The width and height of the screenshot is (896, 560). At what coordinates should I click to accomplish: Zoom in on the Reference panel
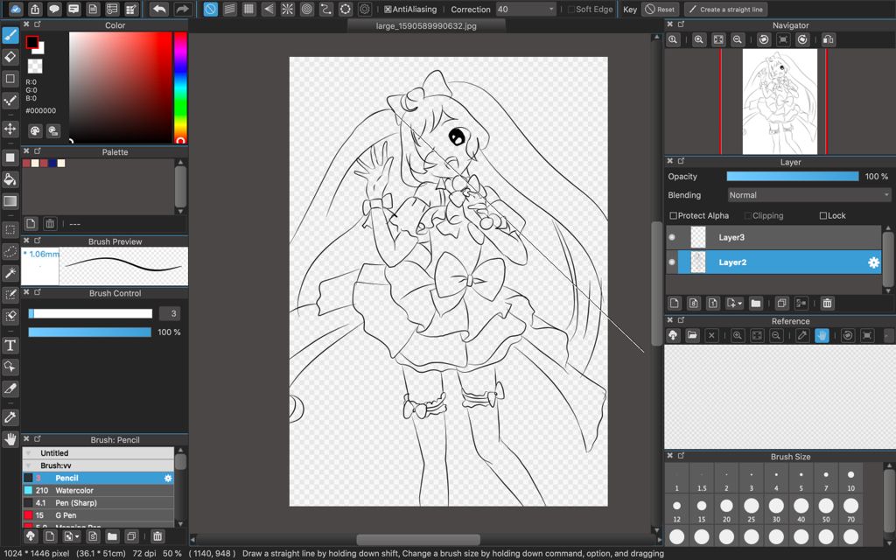coord(738,335)
